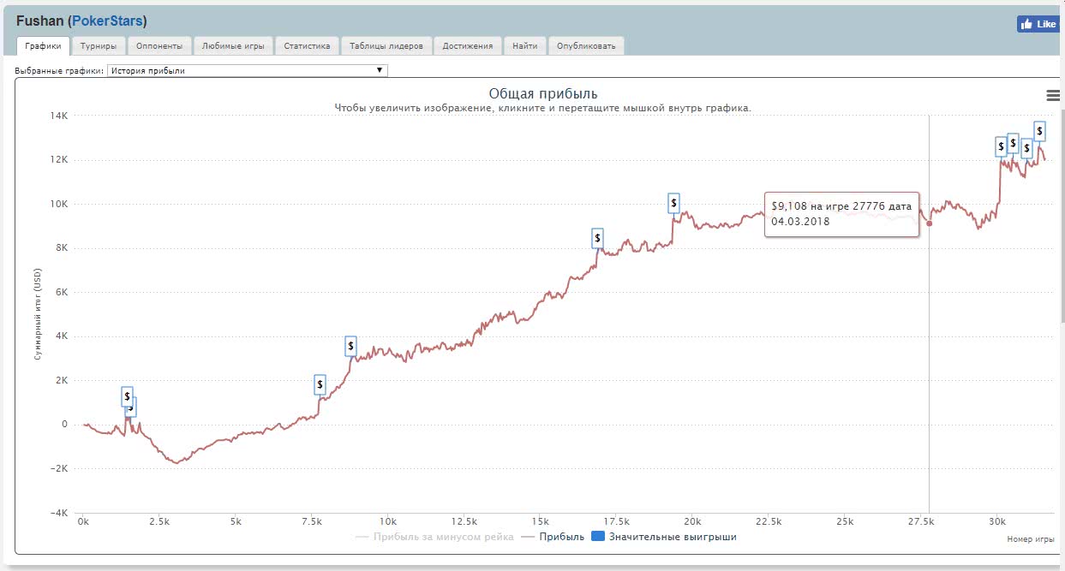Switch to the Турниры tab

[x=99, y=45]
